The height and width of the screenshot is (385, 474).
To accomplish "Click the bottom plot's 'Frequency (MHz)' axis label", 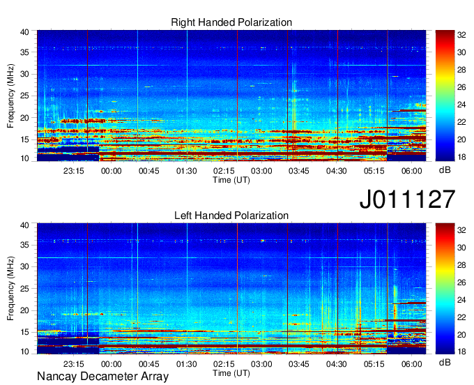I will pos(10,289).
